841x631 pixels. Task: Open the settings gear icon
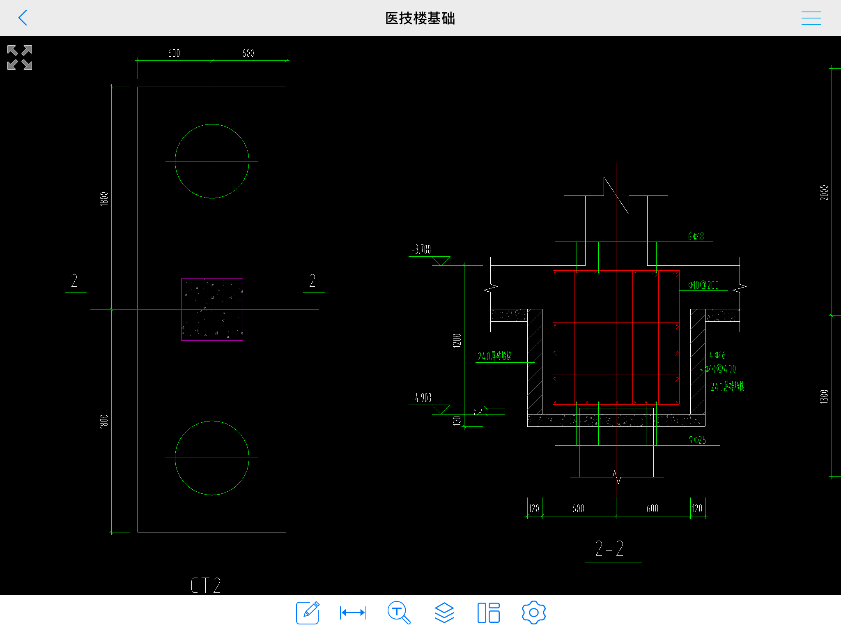533,613
